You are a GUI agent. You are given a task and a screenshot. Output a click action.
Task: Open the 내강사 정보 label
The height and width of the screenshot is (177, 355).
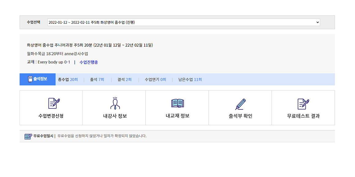[x=115, y=116]
